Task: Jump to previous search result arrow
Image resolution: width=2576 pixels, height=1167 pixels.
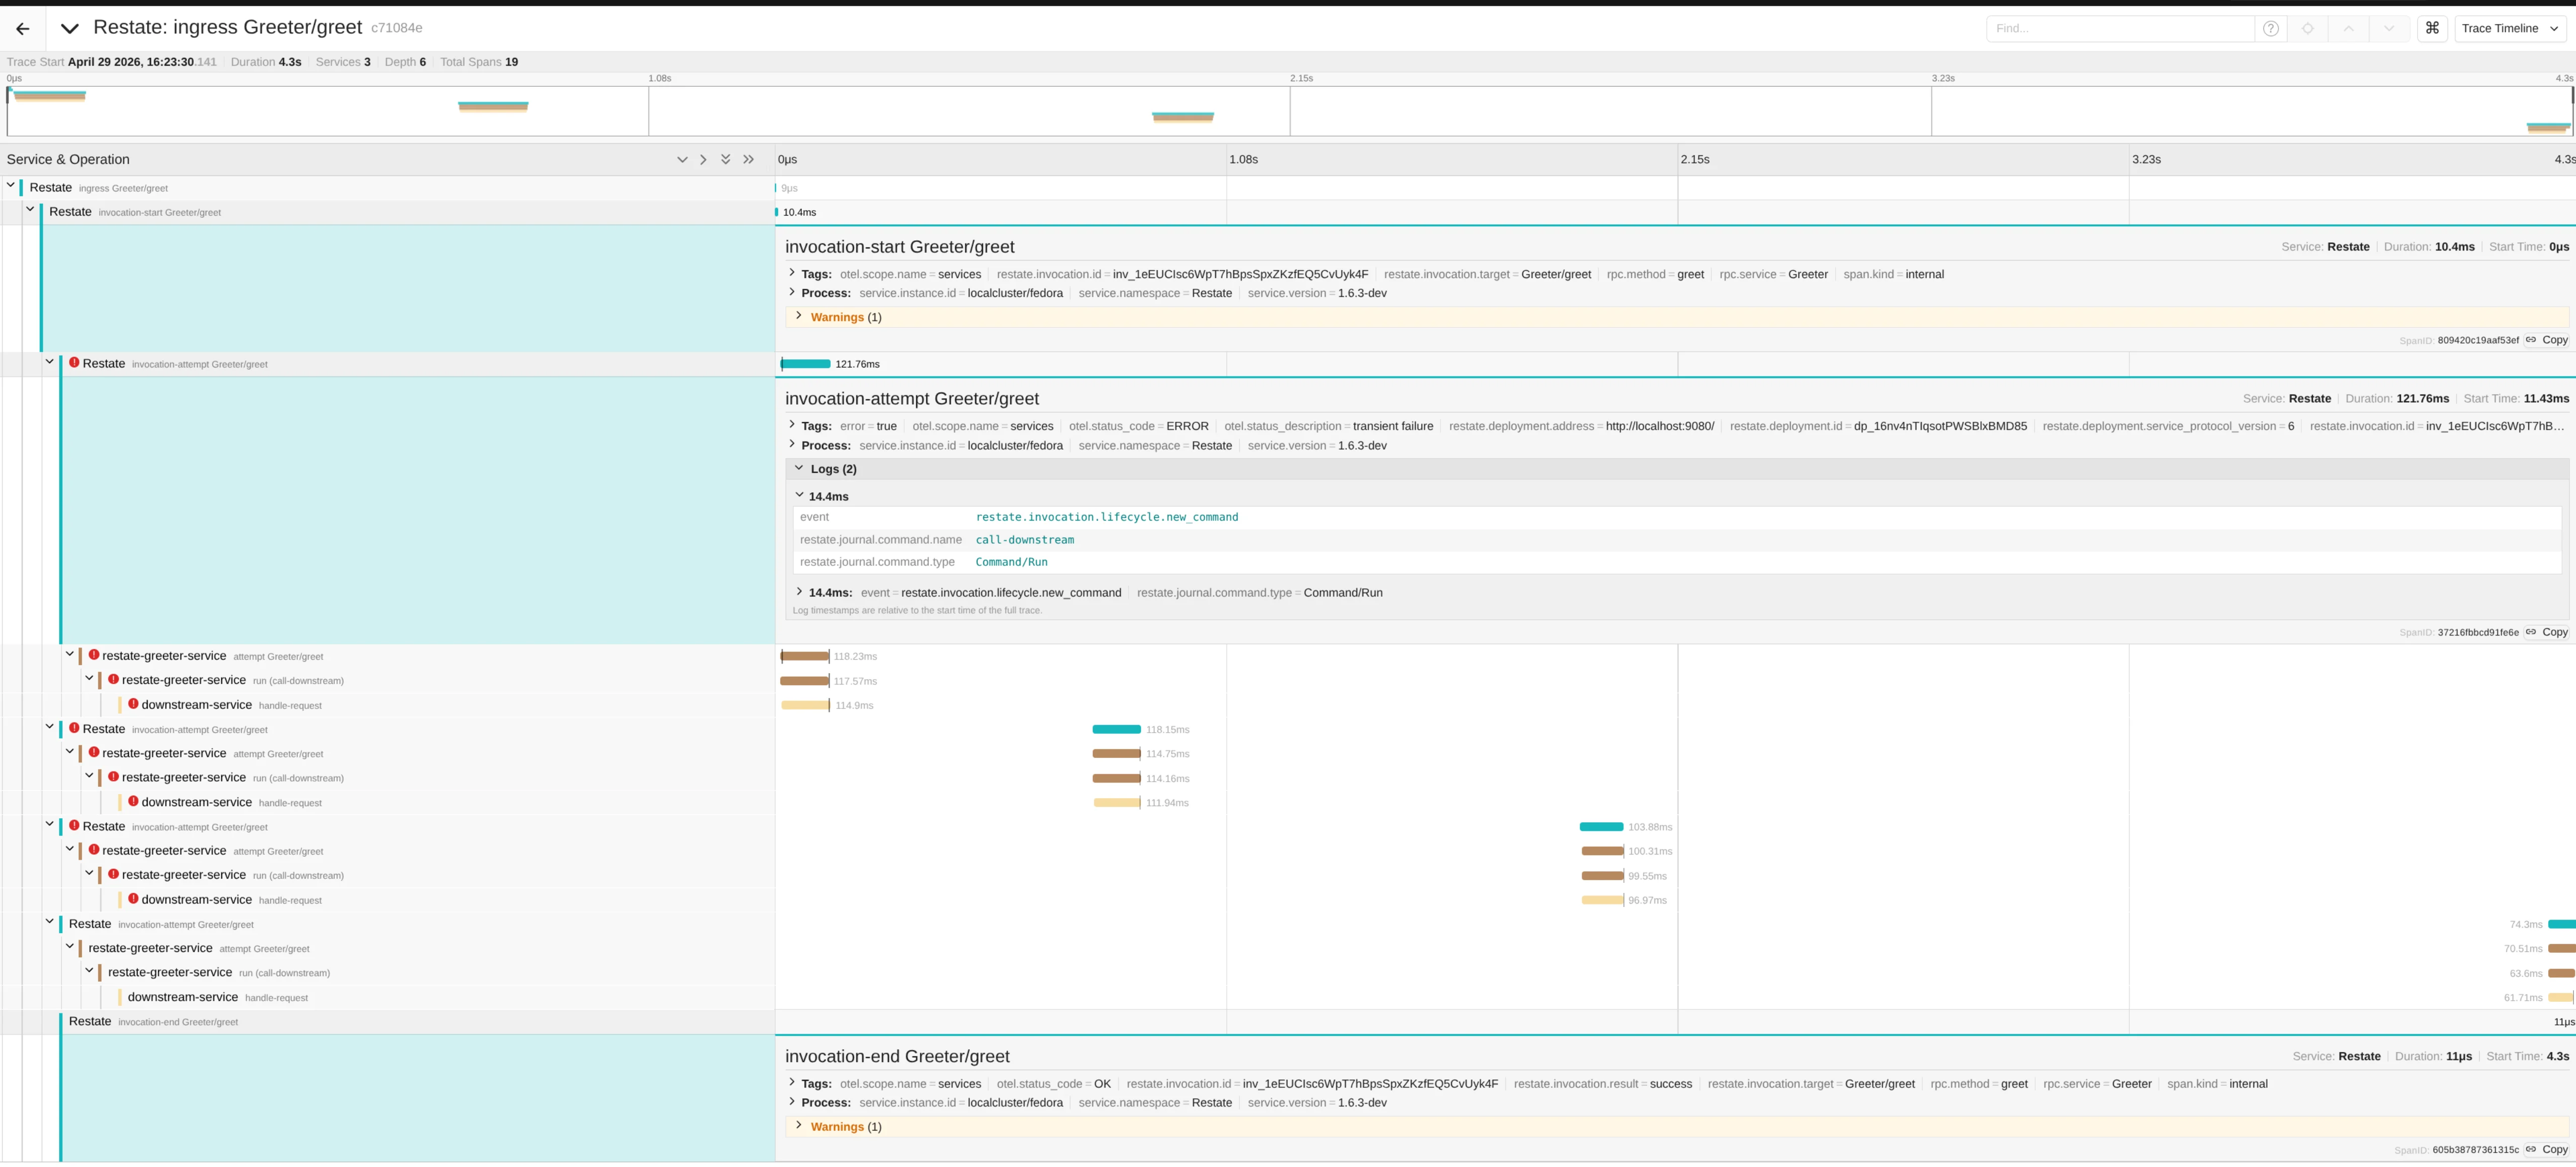Action: pyautogui.click(x=2348, y=28)
